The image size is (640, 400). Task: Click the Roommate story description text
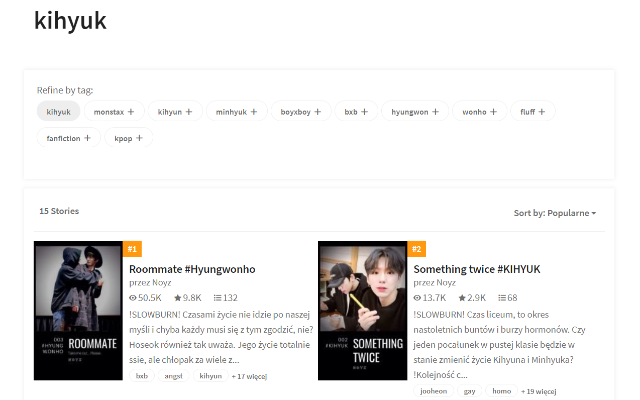coord(221,337)
